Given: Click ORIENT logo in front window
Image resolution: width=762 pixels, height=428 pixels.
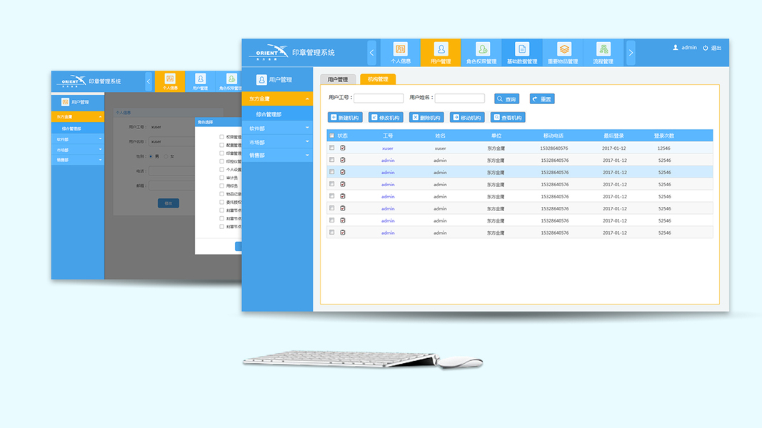Looking at the screenshot, I should (269, 51).
